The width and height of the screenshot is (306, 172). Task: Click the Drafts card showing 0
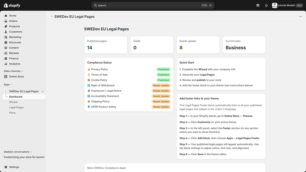pos(152,45)
